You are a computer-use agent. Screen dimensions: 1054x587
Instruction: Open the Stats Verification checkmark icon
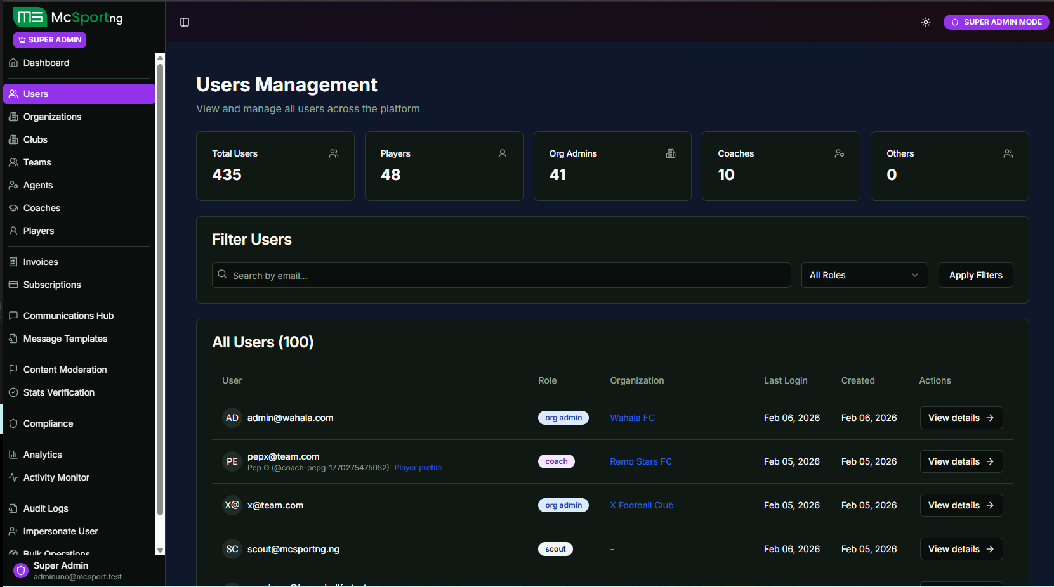[13, 392]
